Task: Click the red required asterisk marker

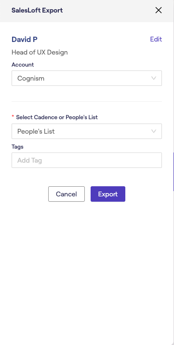Action: (x=13, y=116)
